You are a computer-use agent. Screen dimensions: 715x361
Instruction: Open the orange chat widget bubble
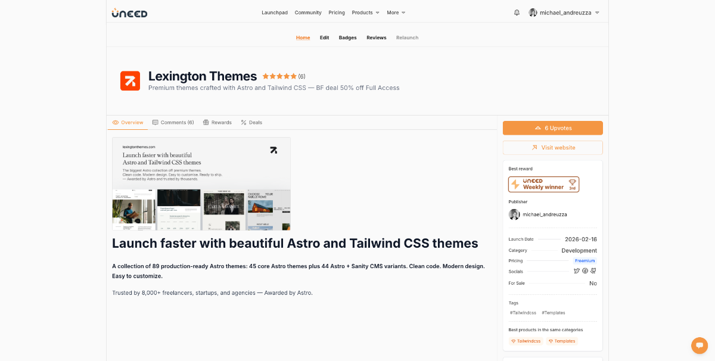point(699,346)
